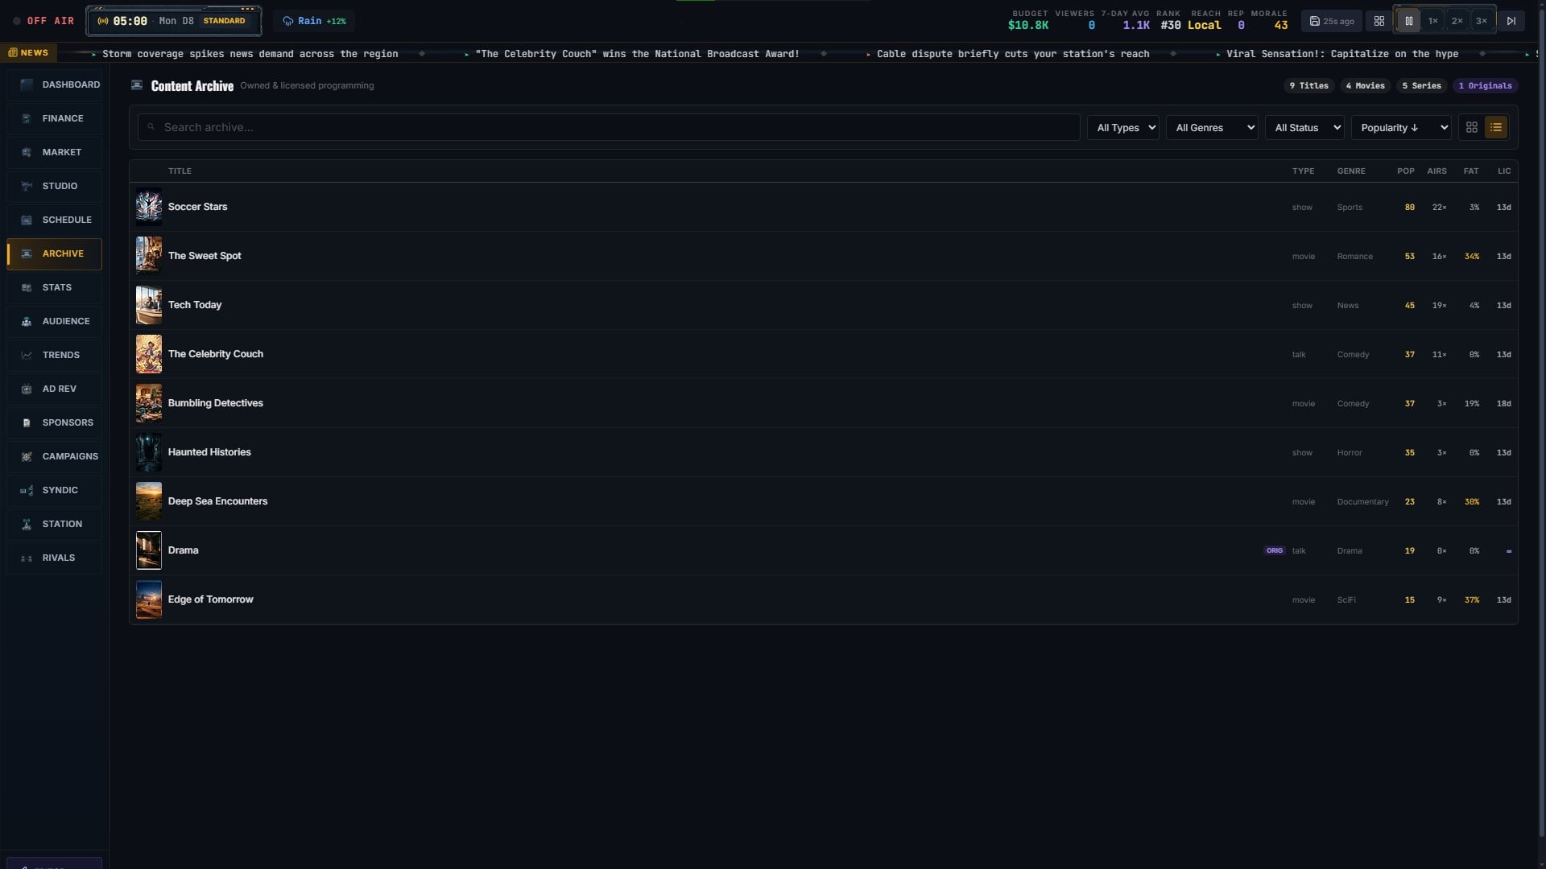The height and width of the screenshot is (869, 1546).
Task: Click the POP column header
Action: coord(1406,171)
